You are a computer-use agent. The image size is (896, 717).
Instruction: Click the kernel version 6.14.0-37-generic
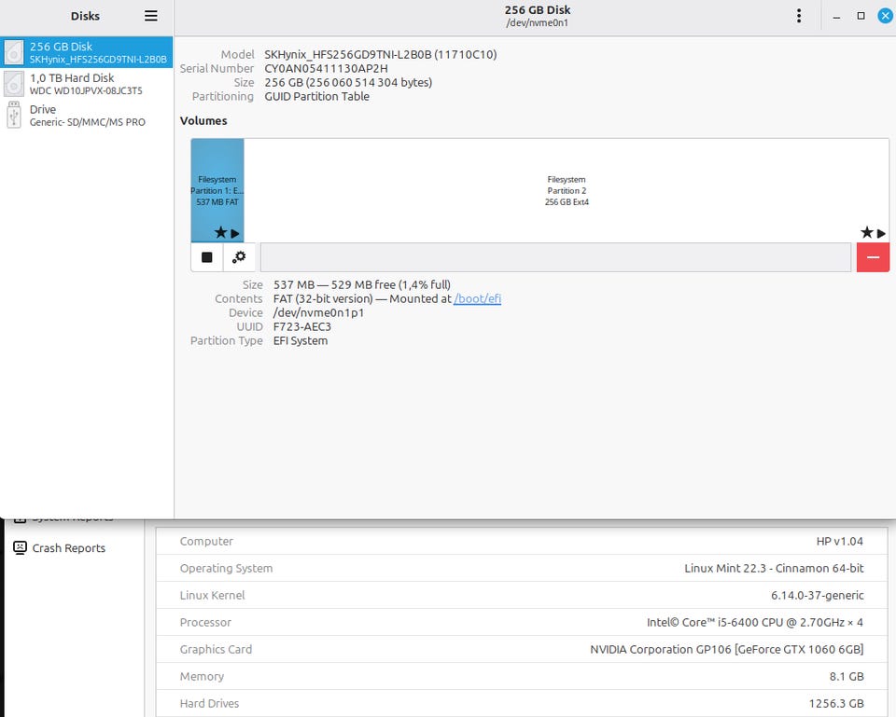point(818,596)
